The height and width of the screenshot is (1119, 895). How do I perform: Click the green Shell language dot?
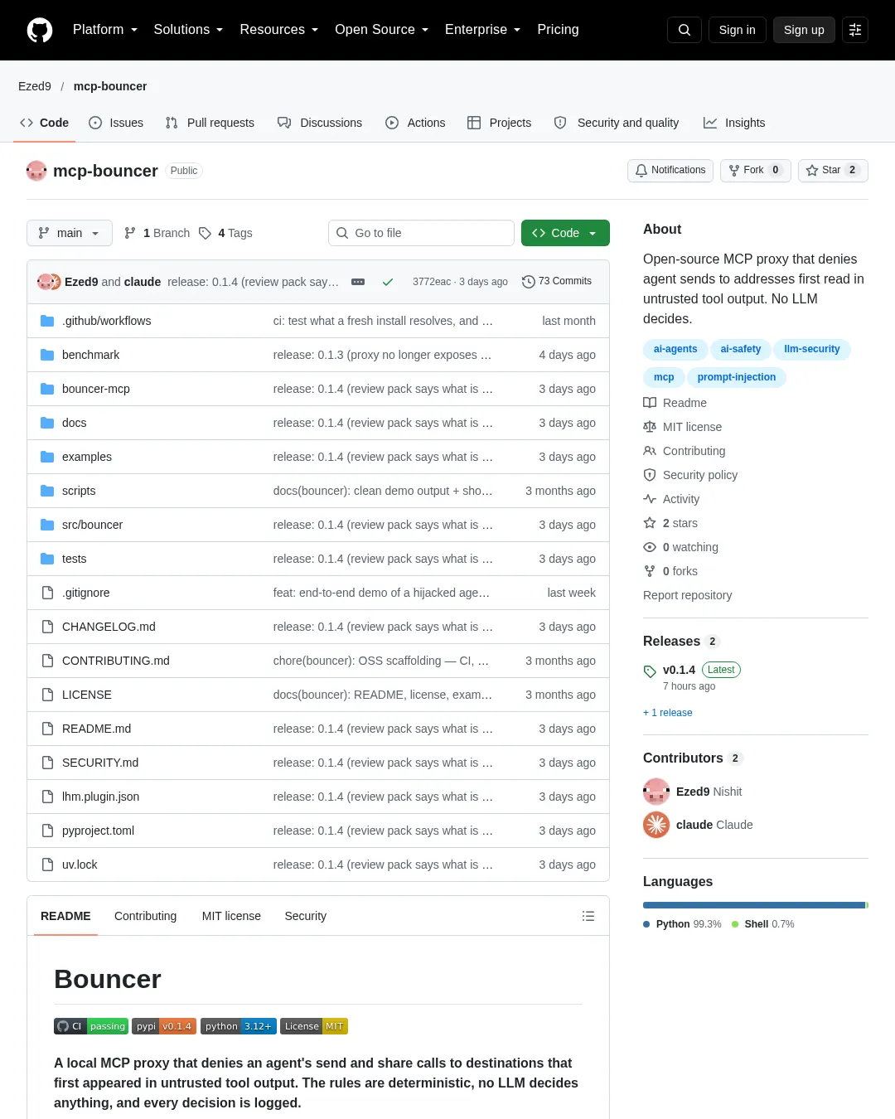point(735,924)
